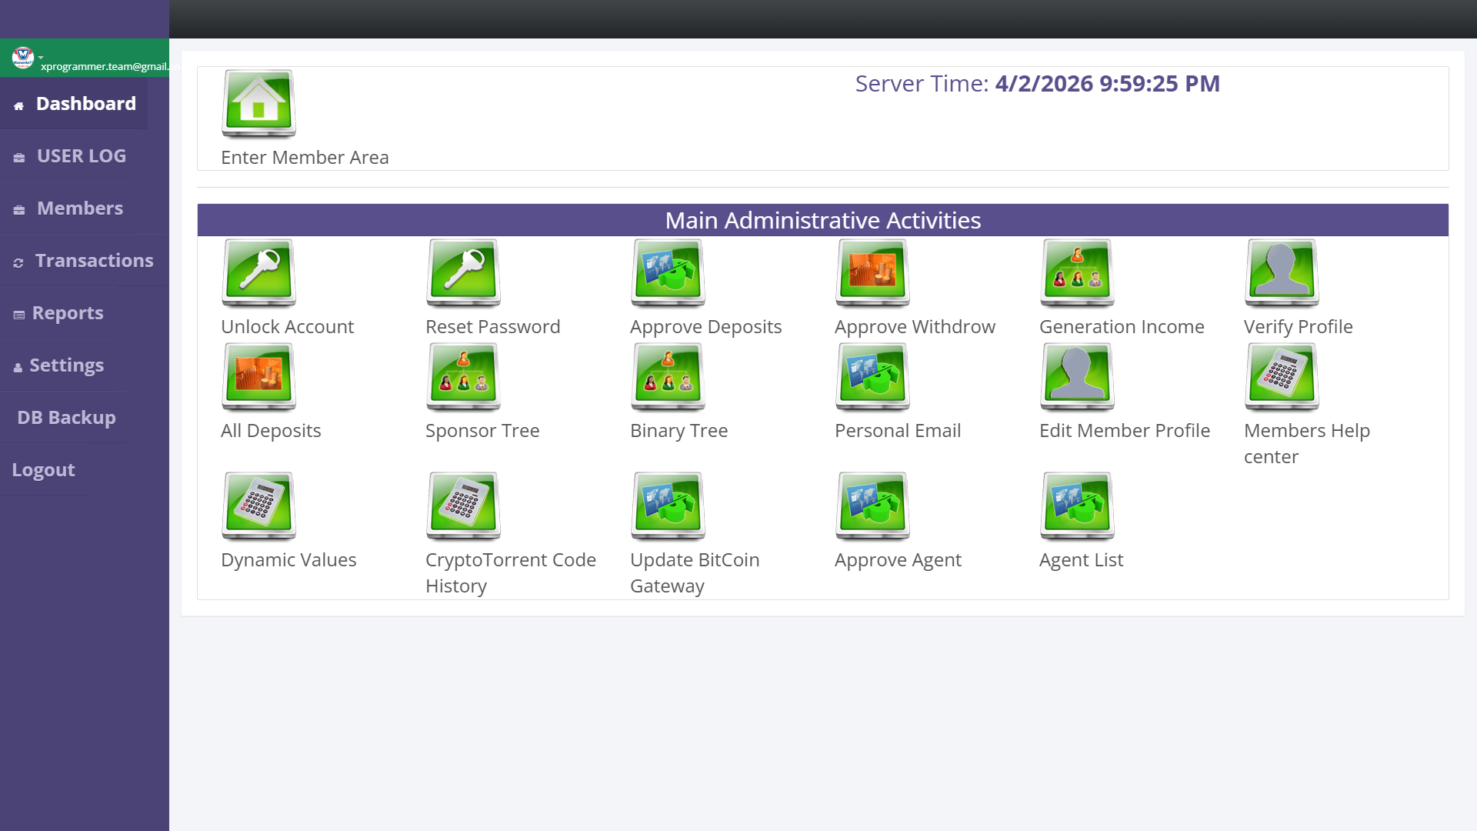Expand the user account dropdown arrow

point(41,57)
